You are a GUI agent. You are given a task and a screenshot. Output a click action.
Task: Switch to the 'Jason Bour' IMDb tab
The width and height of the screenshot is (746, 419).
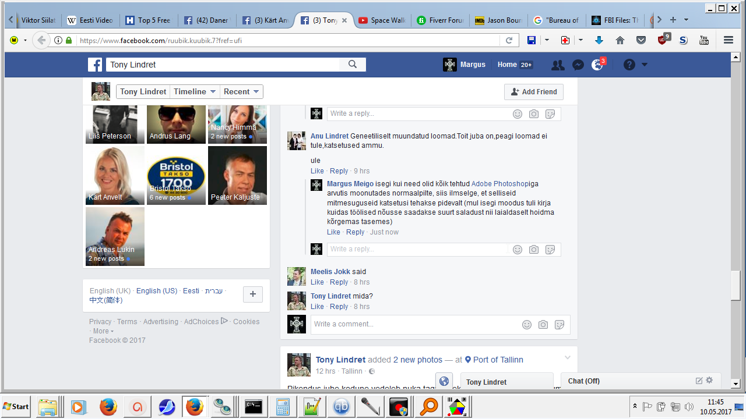(498, 20)
